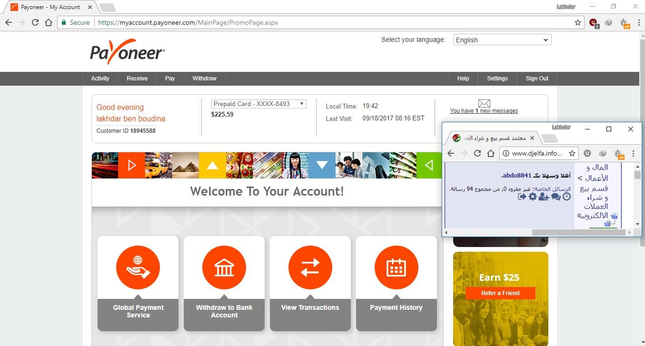645x346 pixels.
Task: Open the Withdraw menu
Action: pos(204,79)
